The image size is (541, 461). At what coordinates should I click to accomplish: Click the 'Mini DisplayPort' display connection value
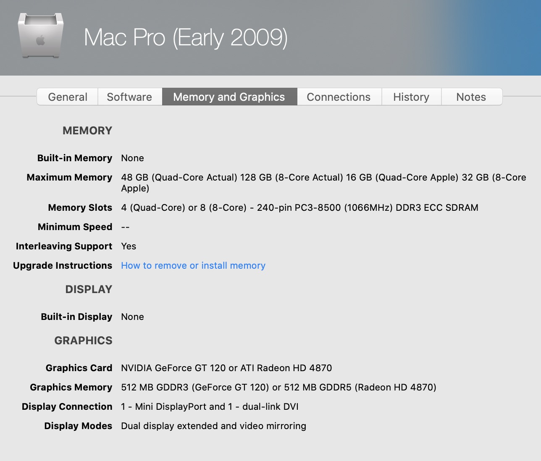click(171, 406)
